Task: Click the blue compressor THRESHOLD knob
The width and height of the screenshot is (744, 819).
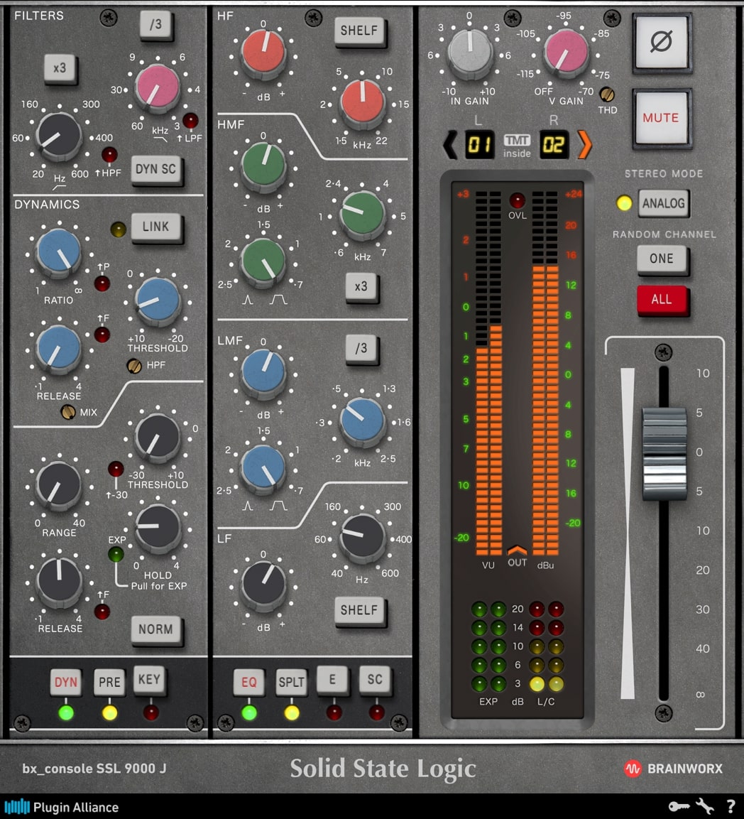Action: click(x=158, y=300)
